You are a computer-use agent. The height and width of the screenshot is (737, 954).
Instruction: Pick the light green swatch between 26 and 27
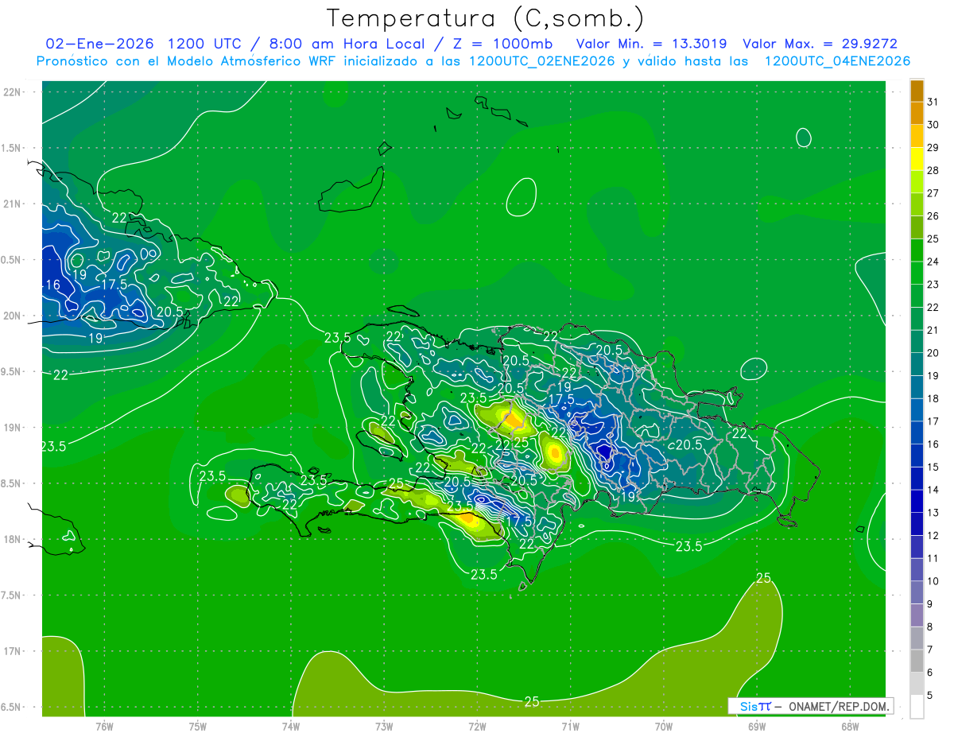(917, 204)
